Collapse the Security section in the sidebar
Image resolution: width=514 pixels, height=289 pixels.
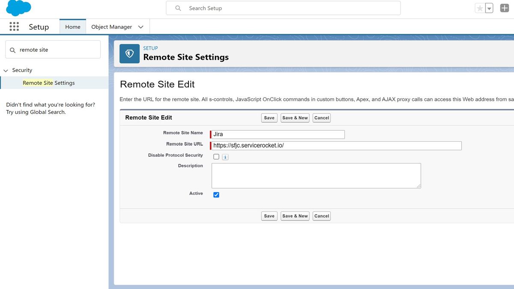[x=6, y=70]
